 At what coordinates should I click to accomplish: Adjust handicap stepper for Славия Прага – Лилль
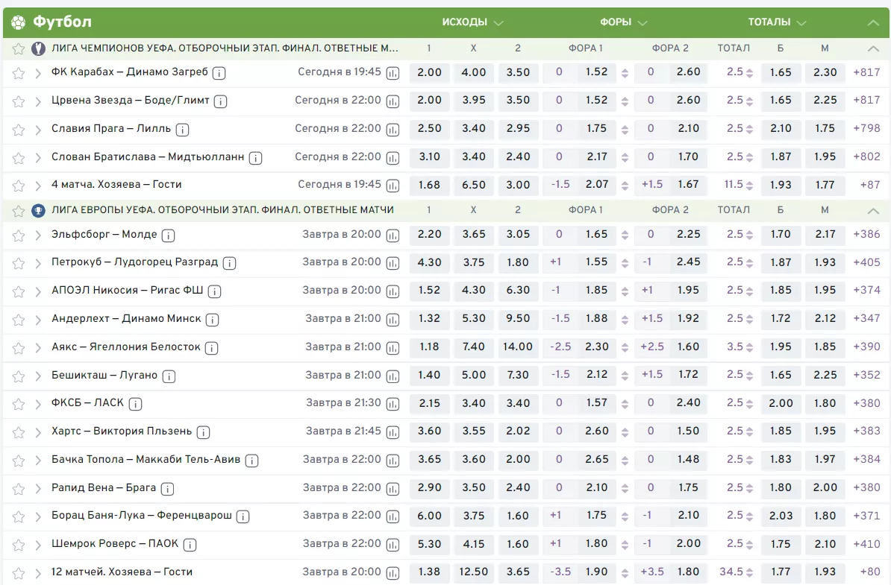click(x=625, y=129)
